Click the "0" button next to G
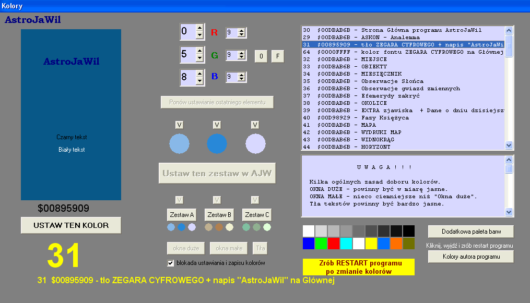This screenshot has height=303, width=530. click(261, 56)
